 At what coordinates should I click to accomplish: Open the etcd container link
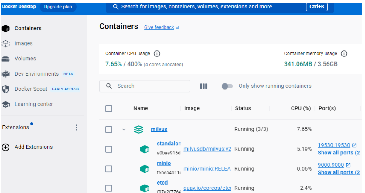(x=162, y=183)
